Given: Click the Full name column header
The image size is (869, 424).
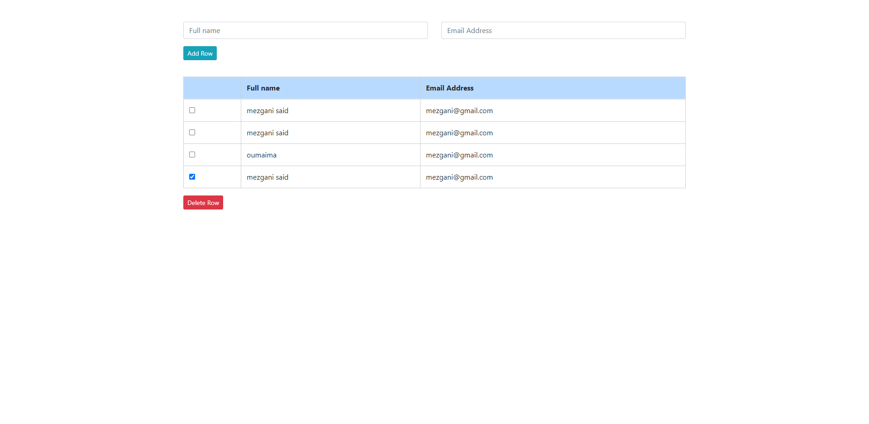Looking at the screenshot, I should [263, 88].
